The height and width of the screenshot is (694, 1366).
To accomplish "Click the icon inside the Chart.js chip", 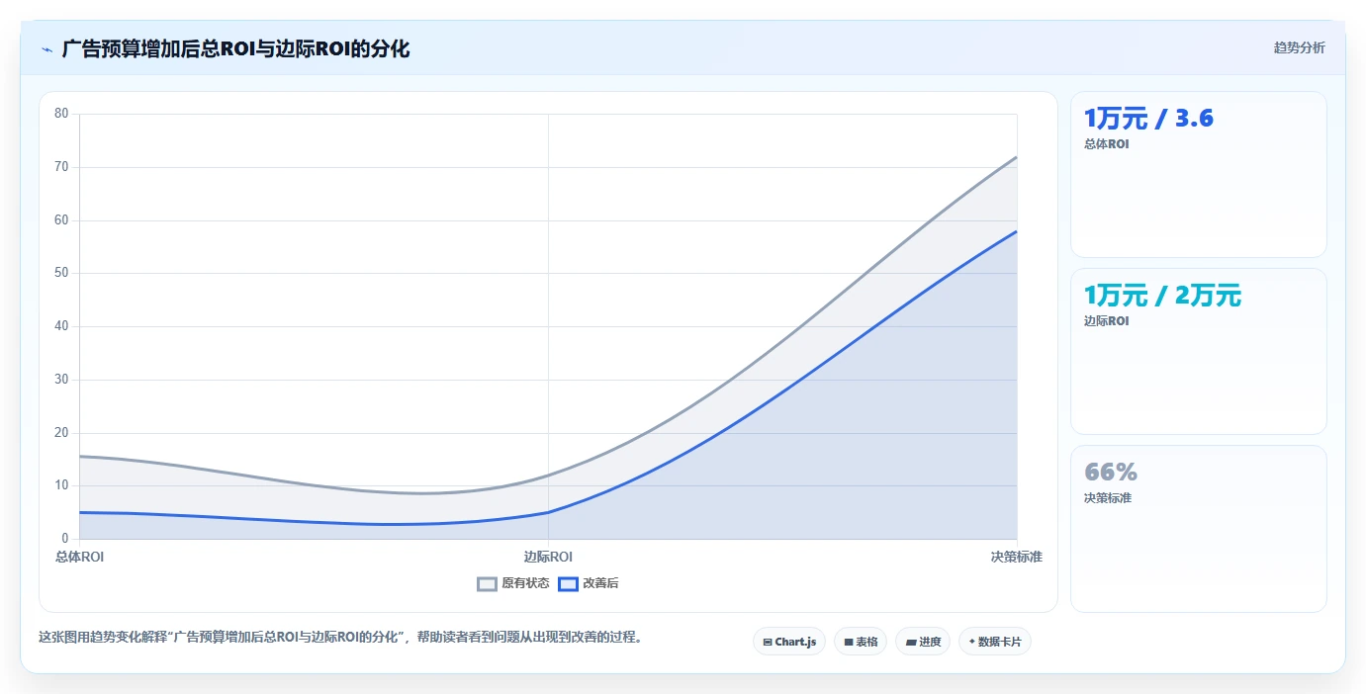I will tap(768, 642).
